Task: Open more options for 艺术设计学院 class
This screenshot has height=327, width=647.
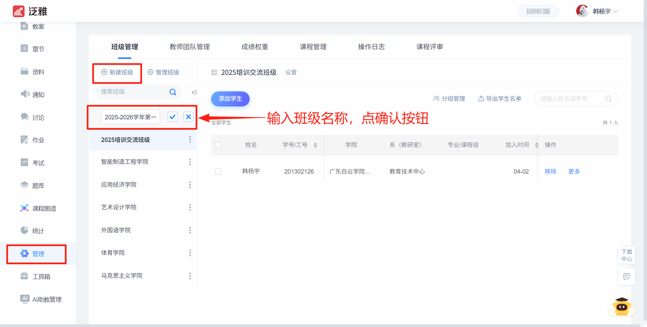Action: pyautogui.click(x=190, y=207)
